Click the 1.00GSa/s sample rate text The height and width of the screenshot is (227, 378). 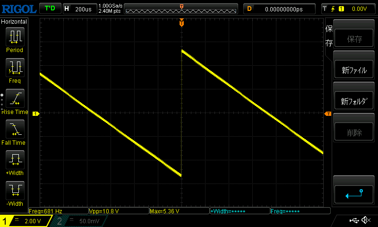111,6
